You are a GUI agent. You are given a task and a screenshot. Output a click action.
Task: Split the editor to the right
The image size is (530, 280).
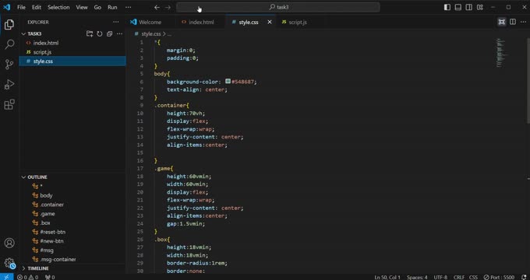(x=513, y=22)
